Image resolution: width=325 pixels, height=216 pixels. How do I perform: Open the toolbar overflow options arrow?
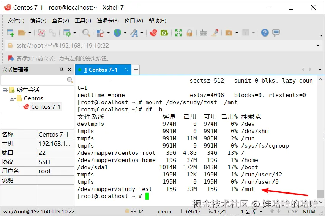point(321,35)
